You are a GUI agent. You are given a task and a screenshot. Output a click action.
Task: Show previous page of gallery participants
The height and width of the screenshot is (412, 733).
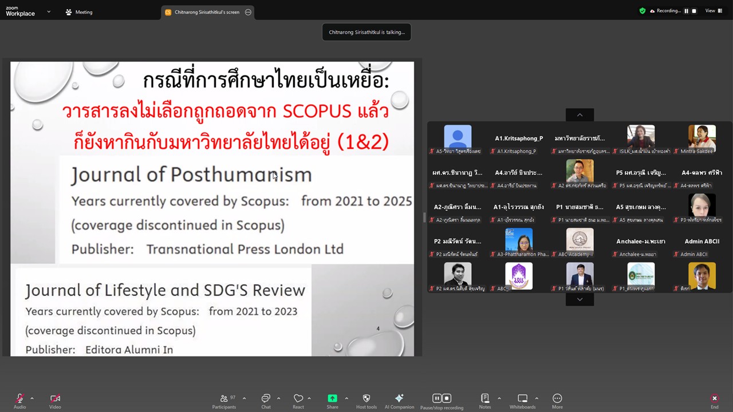pyautogui.click(x=580, y=115)
